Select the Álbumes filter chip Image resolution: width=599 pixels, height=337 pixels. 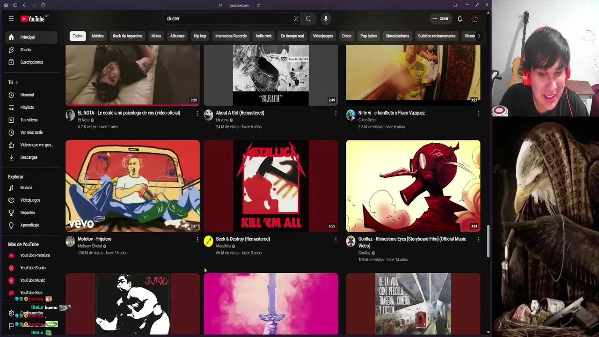tap(177, 36)
